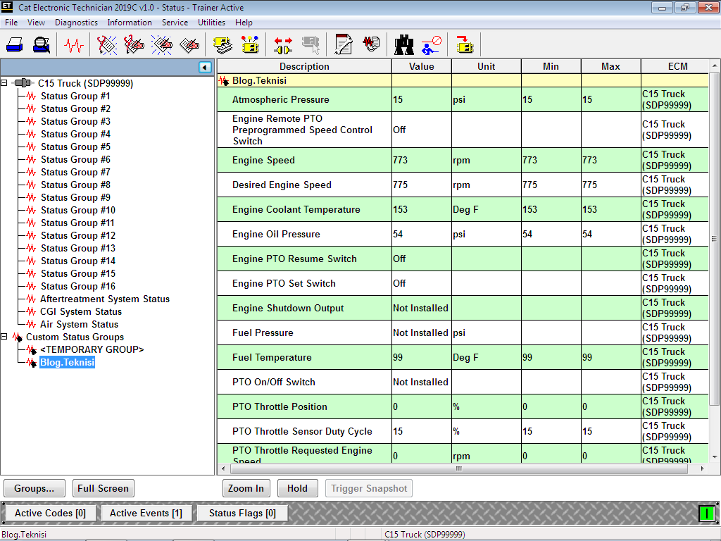The image size is (721, 541).
Task: View Logged Diagnostic Codes toolbar icon
Action: pyautogui.click(x=132, y=44)
